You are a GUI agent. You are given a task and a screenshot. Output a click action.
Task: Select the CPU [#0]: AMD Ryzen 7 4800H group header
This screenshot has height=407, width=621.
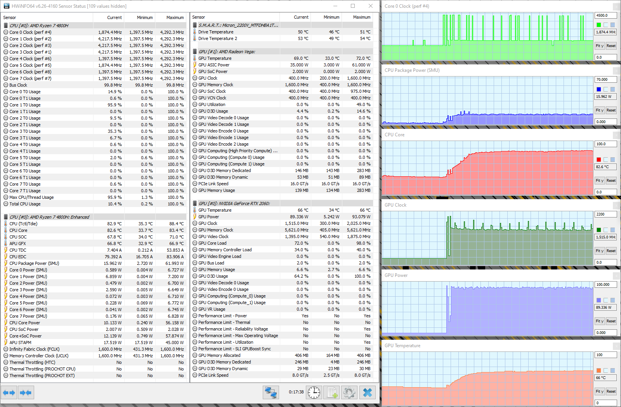39,26
